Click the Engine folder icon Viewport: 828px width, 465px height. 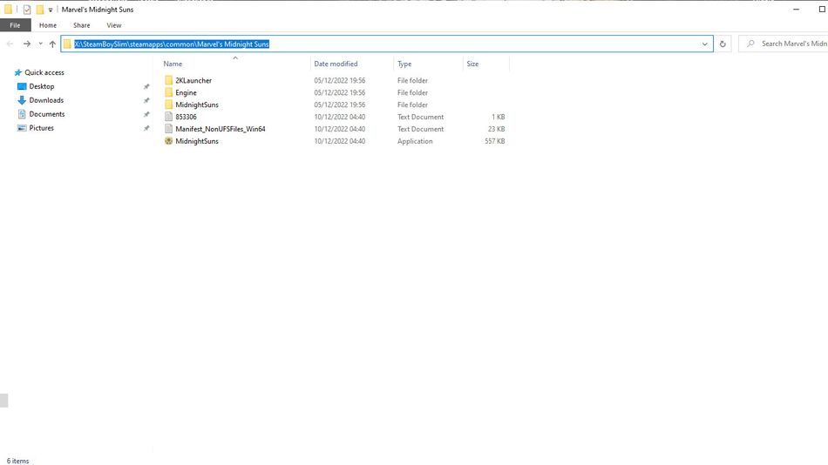pos(168,92)
